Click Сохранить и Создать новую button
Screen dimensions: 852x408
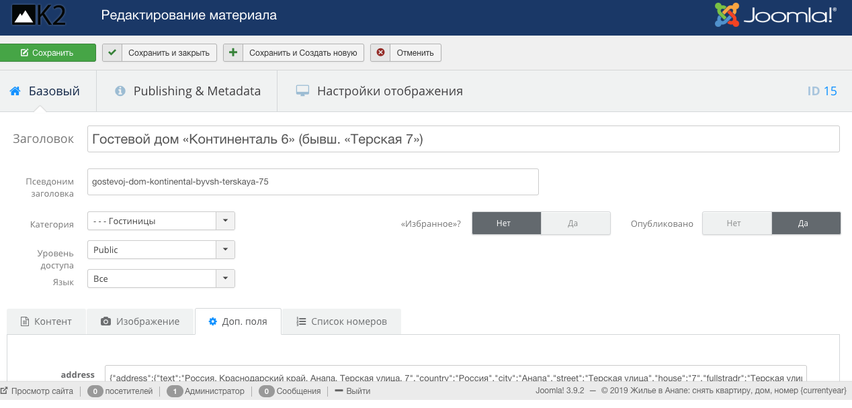[294, 53]
